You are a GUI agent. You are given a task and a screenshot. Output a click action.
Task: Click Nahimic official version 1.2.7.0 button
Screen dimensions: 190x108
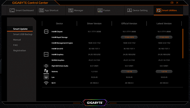pyautogui.click(x=129, y=72)
